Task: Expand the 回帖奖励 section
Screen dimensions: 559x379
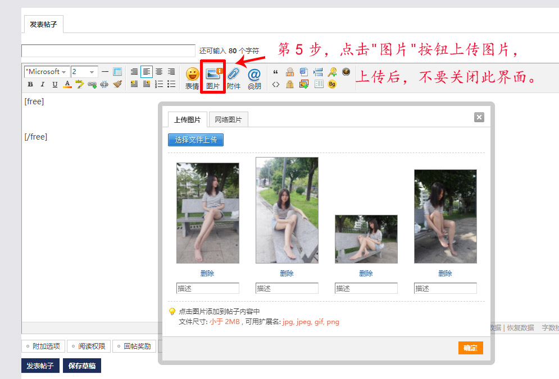Action: [134, 346]
